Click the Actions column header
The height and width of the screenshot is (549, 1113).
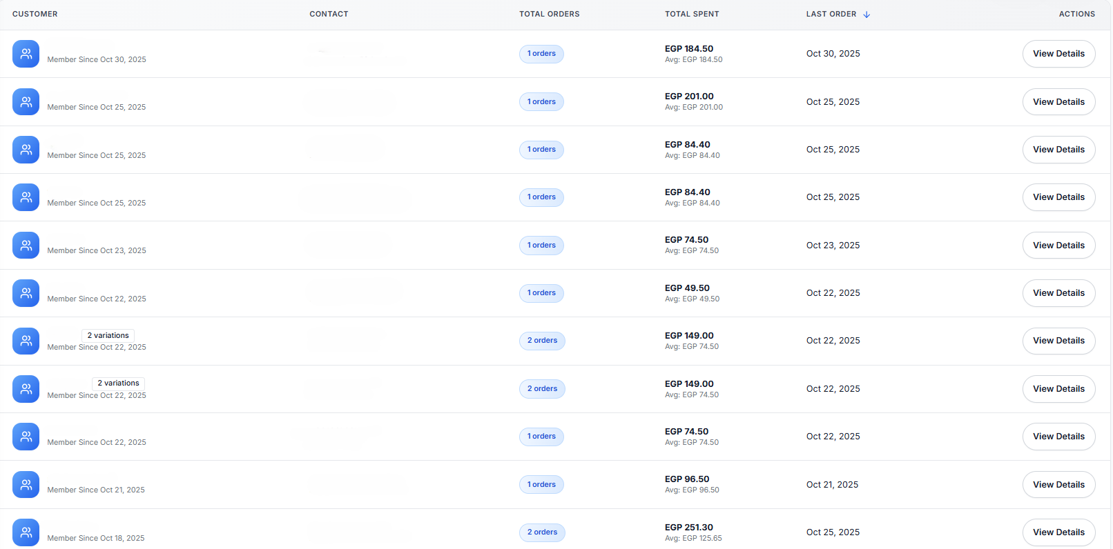1076,14
